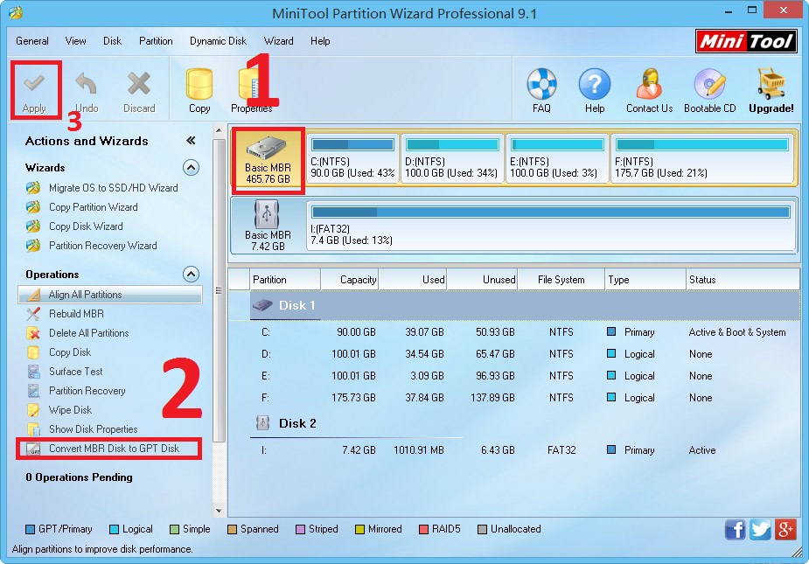Select the I: partition row
The width and height of the screenshot is (809, 564).
tap(514, 450)
